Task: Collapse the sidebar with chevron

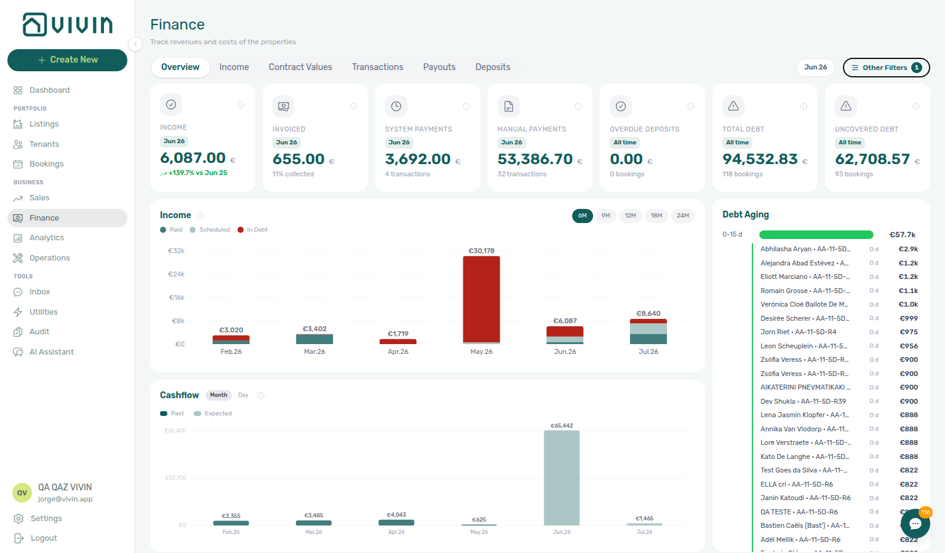Action: coord(135,44)
